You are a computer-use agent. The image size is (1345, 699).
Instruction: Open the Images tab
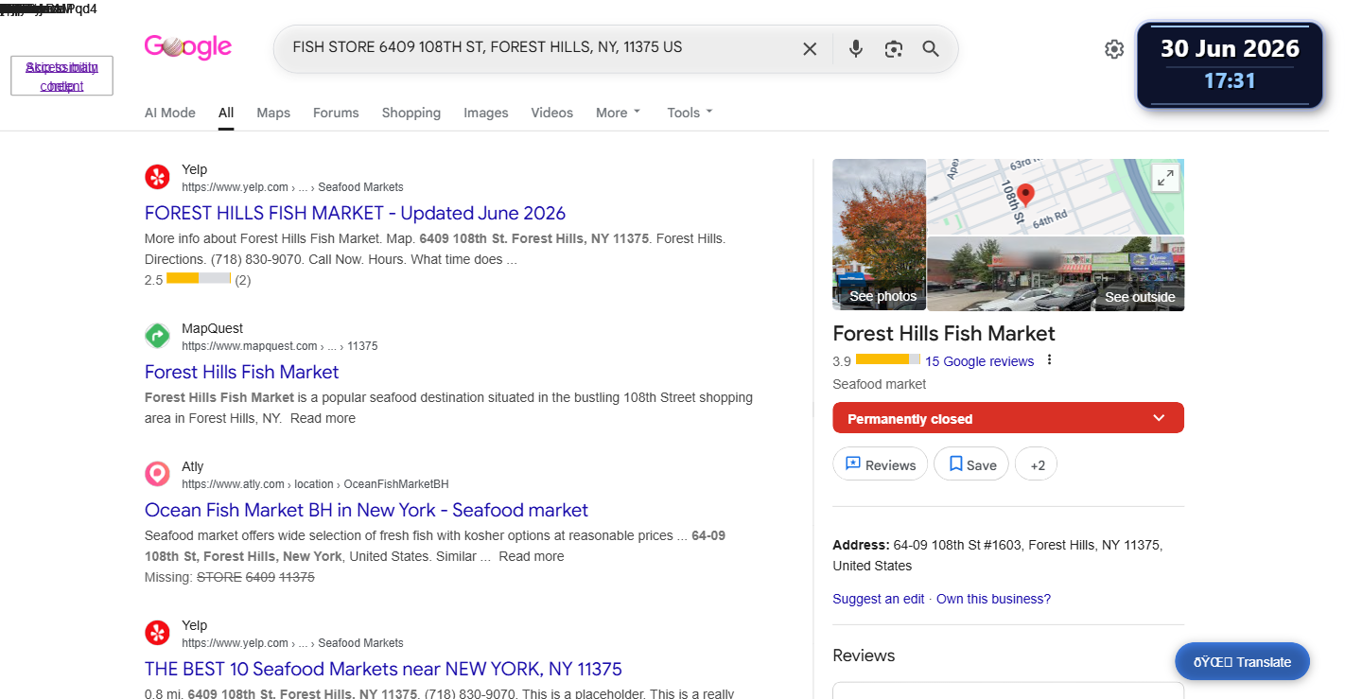[x=486, y=113]
